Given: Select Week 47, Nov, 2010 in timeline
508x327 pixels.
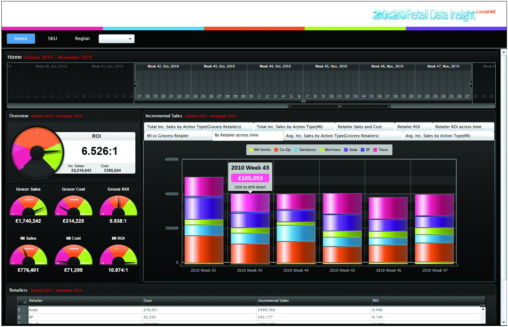Looking at the screenshot, I should [443, 66].
